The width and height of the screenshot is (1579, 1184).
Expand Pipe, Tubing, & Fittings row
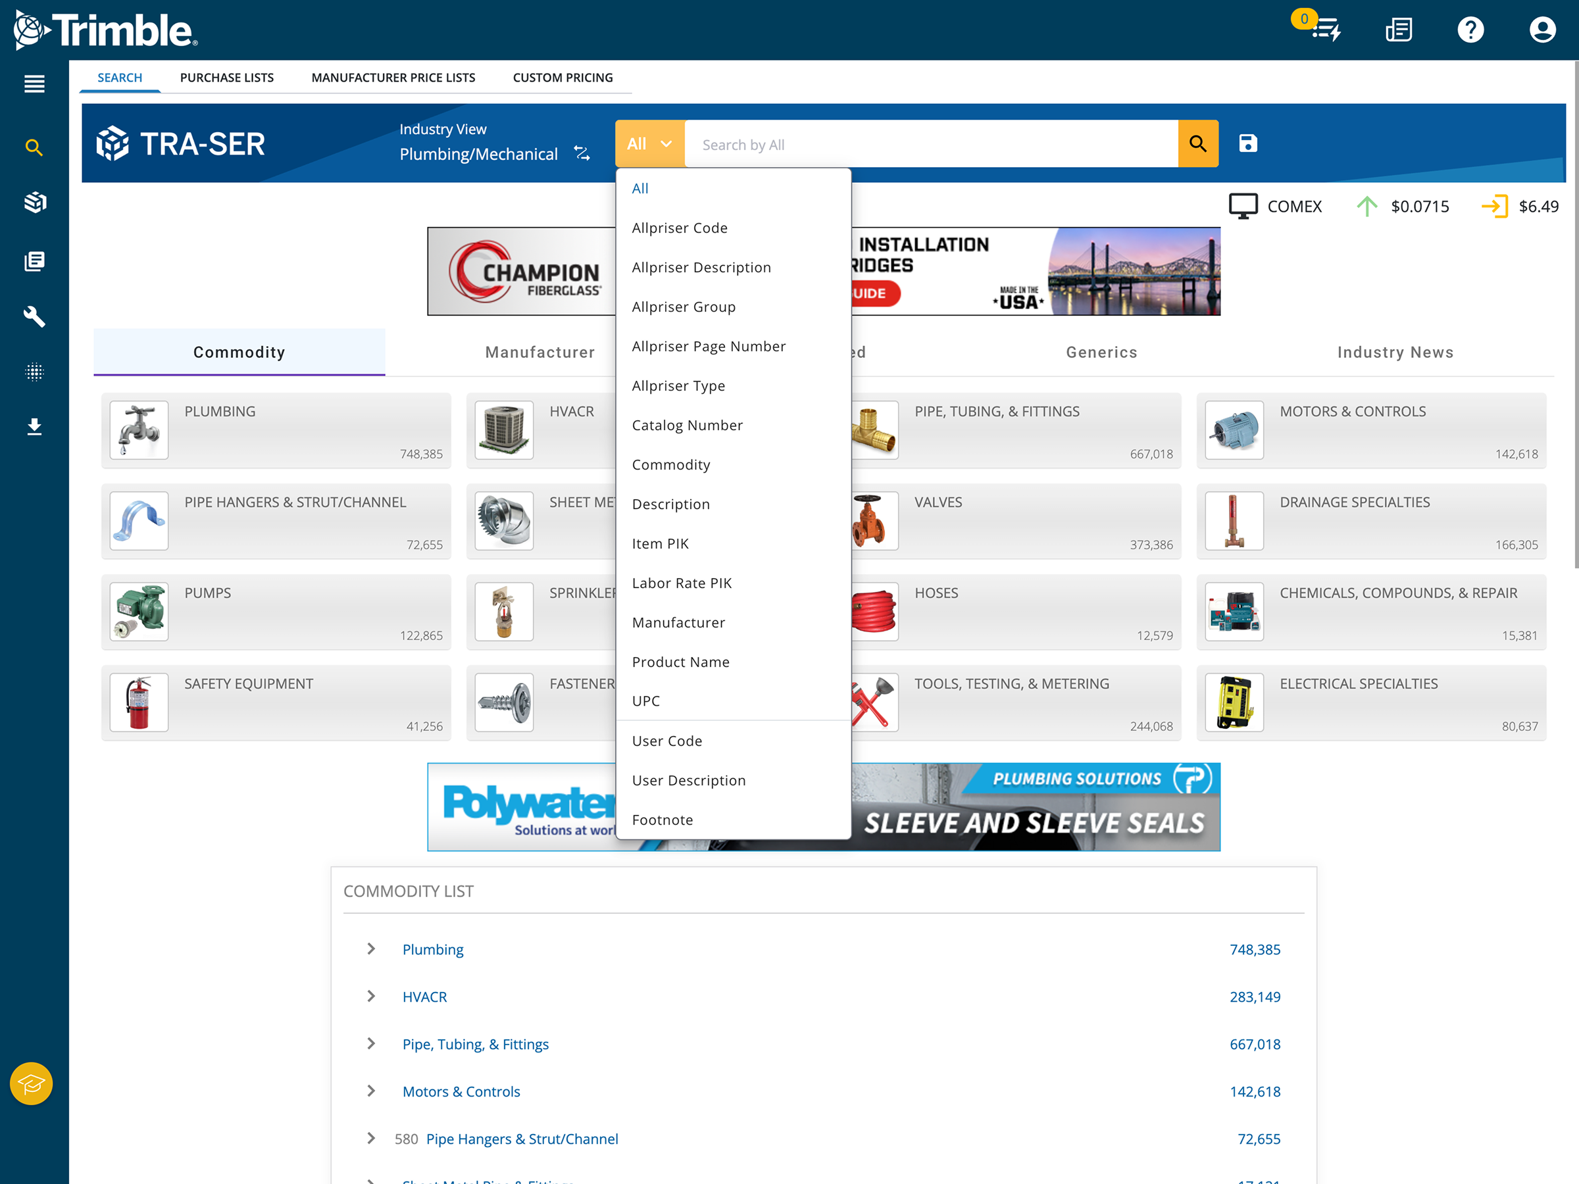371,1043
